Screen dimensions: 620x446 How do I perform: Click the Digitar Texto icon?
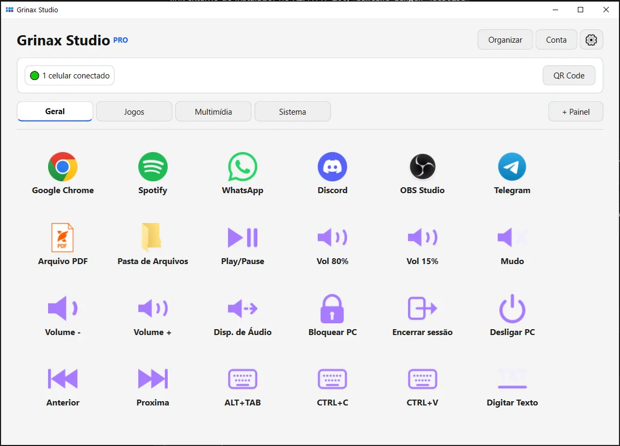pos(512,379)
